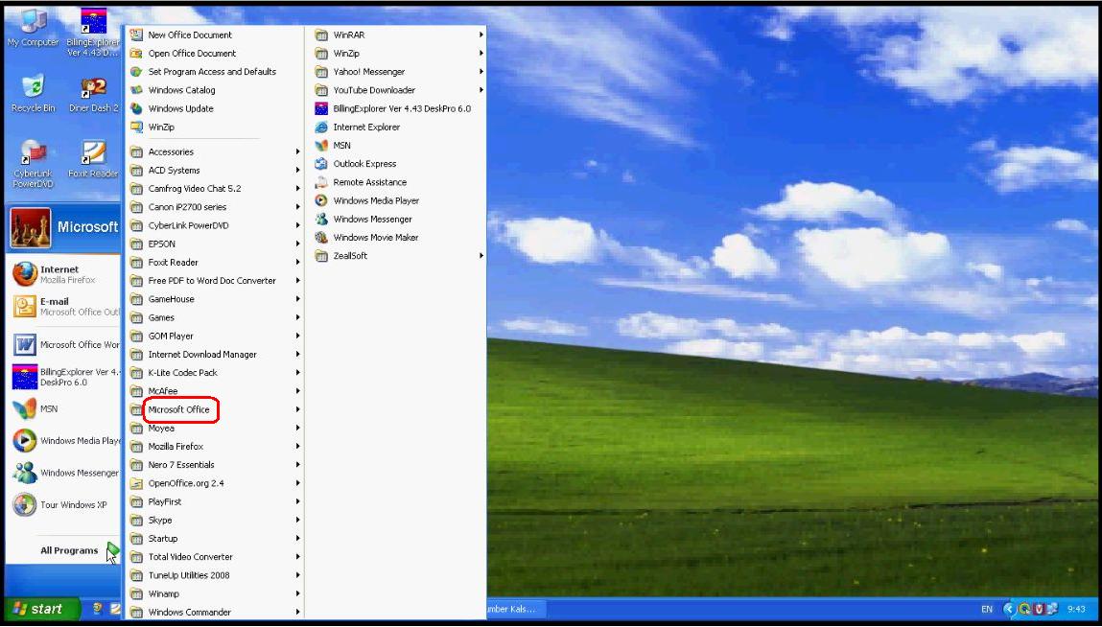This screenshot has height=627, width=1102.
Task: Open BilingExplorer desktop shortcut icon
Action: [x=93, y=32]
